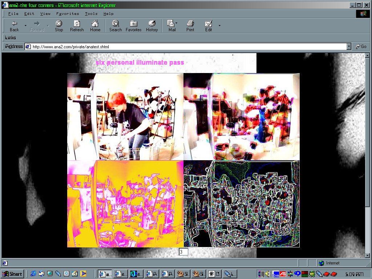Open the History pane
372x279 pixels.
[x=152, y=26]
